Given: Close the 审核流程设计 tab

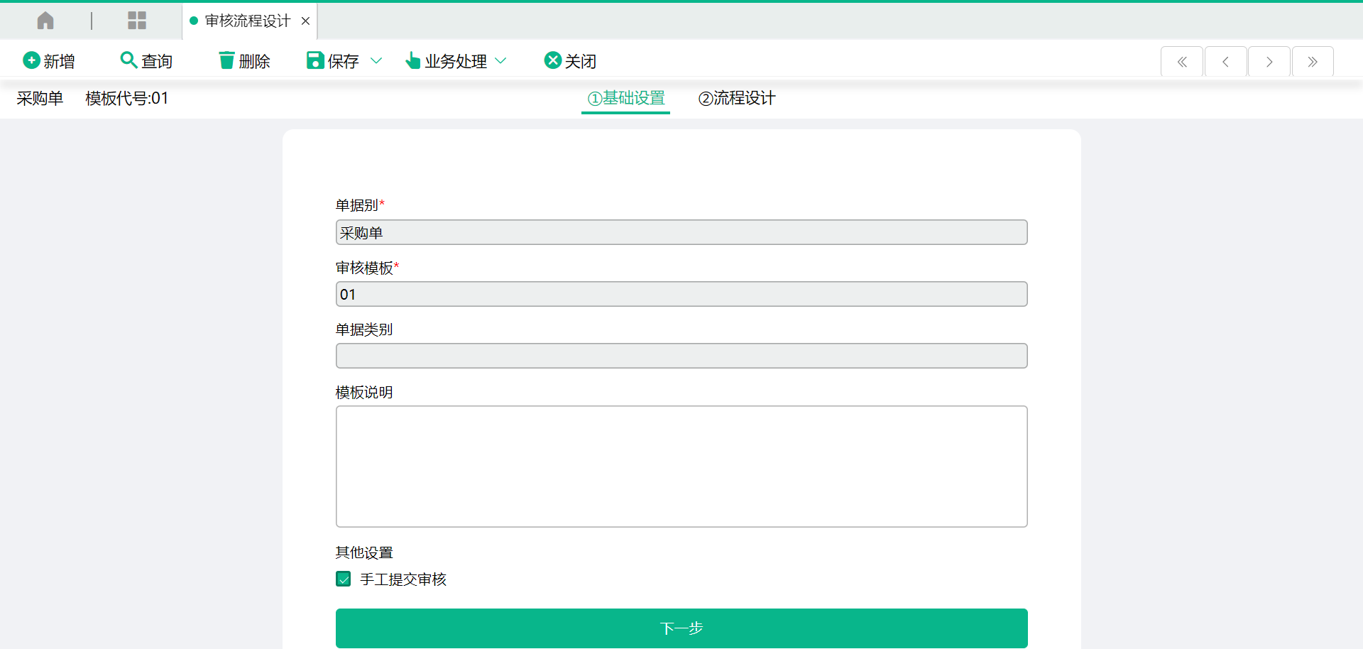Looking at the screenshot, I should [305, 21].
